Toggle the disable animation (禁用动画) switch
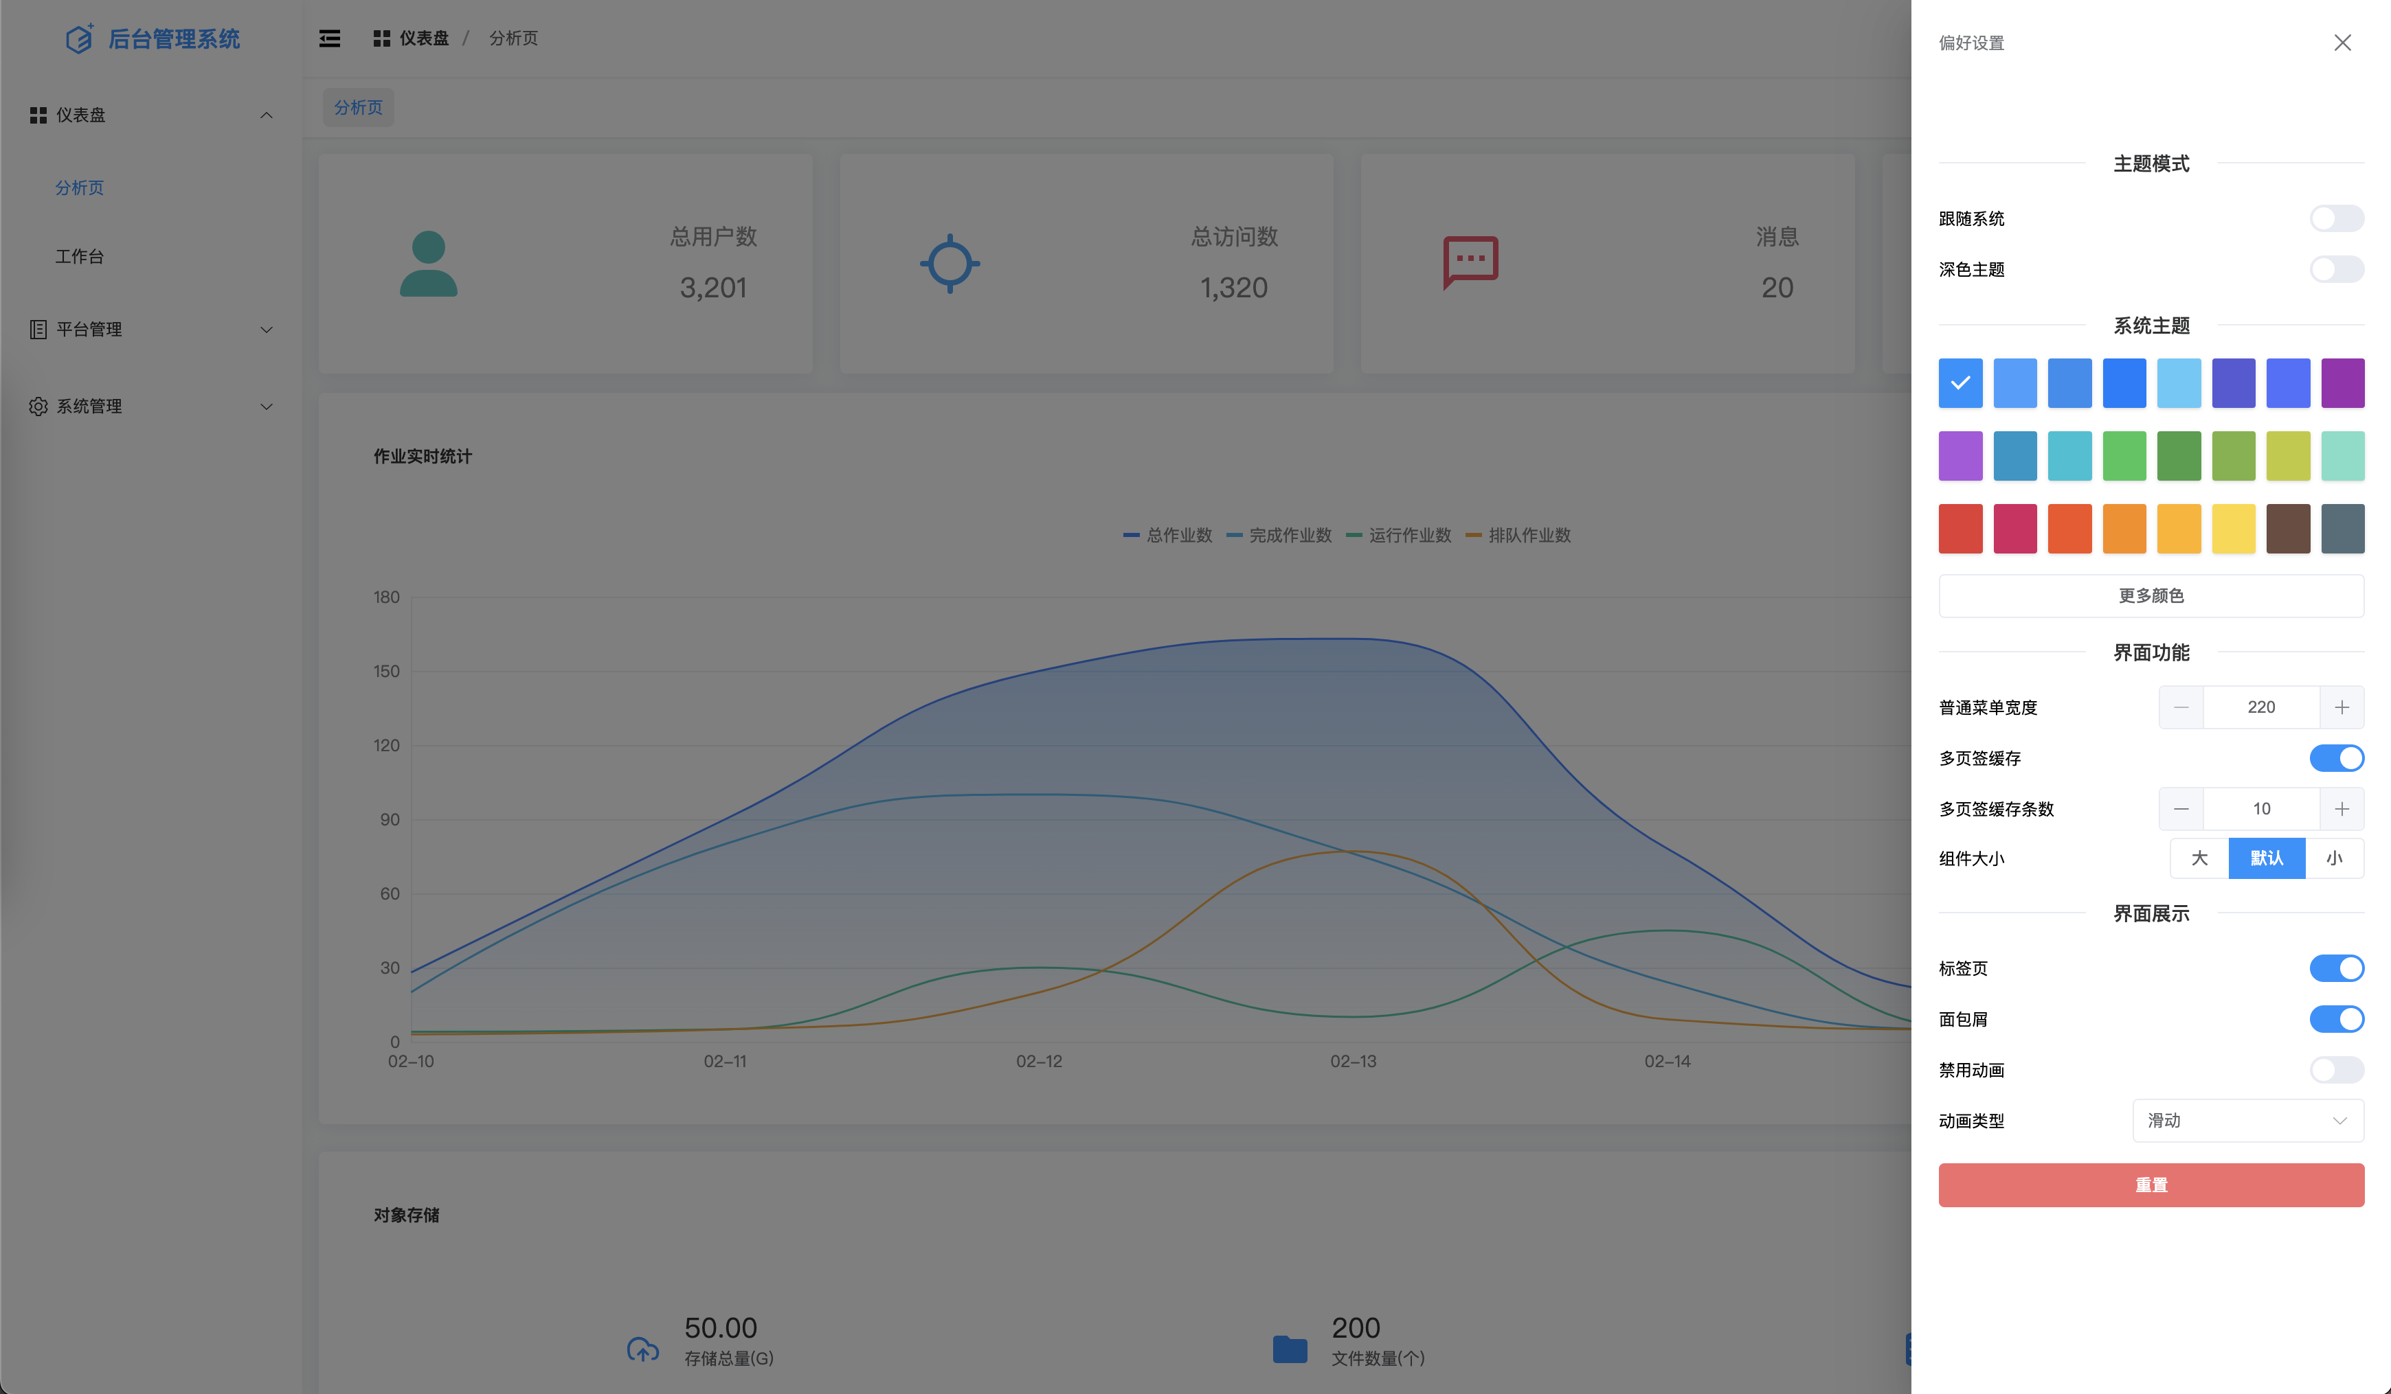This screenshot has height=1394, width=2391. point(2335,1070)
